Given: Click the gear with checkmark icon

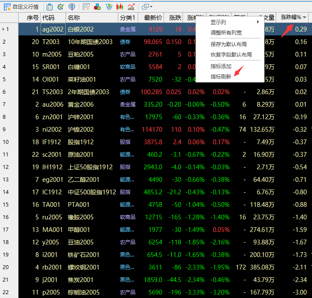Looking at the screenshot, I should tap(60, 7).
